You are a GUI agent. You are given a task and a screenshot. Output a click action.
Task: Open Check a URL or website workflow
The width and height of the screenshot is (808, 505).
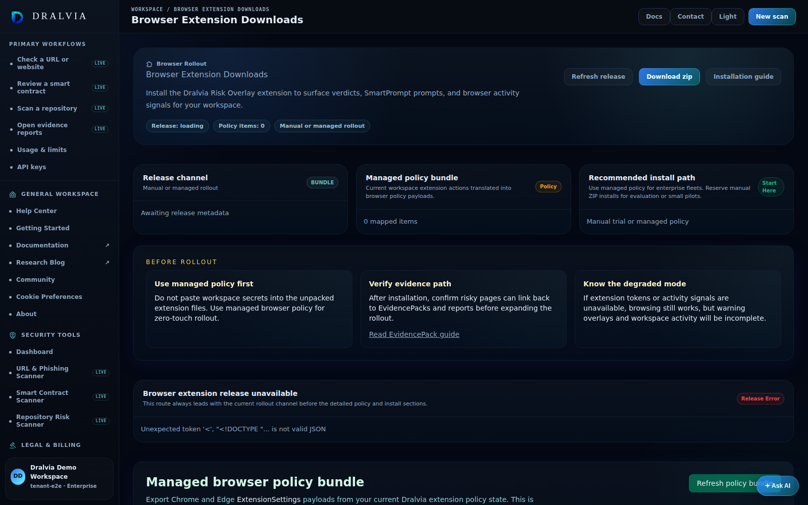(x=60, y=63)
